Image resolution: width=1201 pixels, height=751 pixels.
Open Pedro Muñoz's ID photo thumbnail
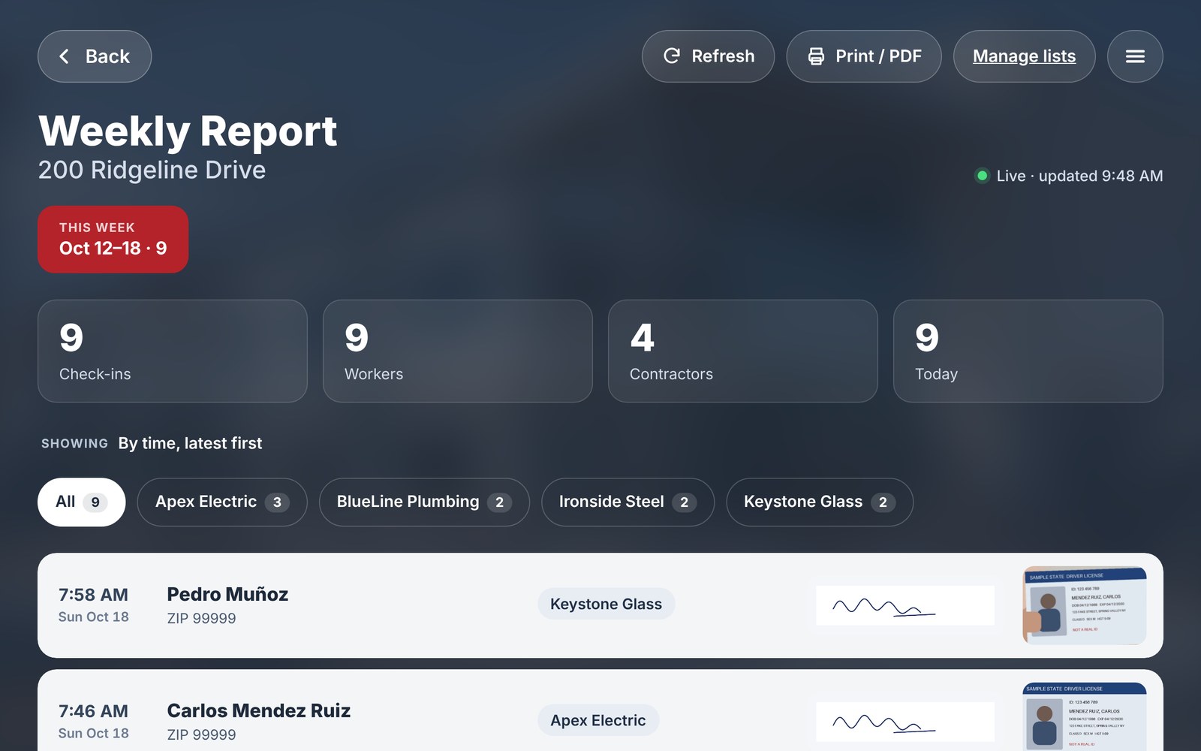click(x=1085, y=605)
